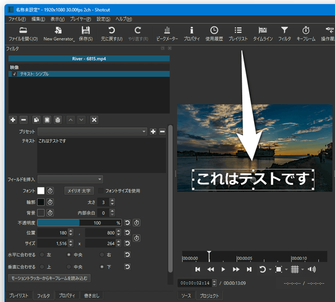The height and width of the screenshot is (302, 335).
Task: Select 上 vertical alignment radio
Action: (x=42, y=267)
